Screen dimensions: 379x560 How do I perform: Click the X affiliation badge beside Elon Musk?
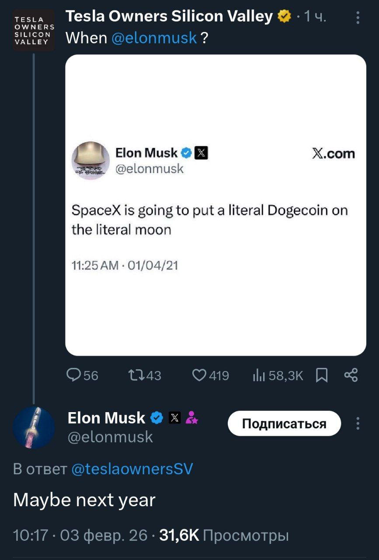pyautogui.click(x=174, y=418)
